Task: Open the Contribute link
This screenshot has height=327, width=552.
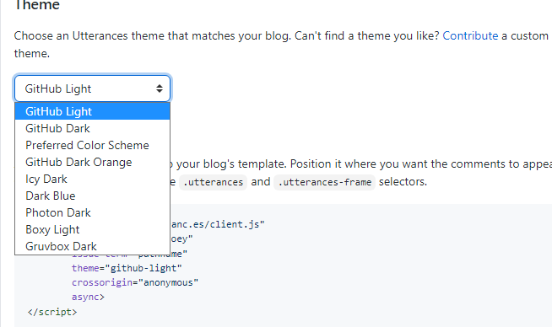Action: [470, 36]
